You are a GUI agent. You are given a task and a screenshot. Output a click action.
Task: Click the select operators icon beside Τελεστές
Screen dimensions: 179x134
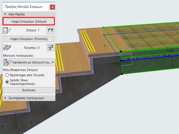coord(51,47)
